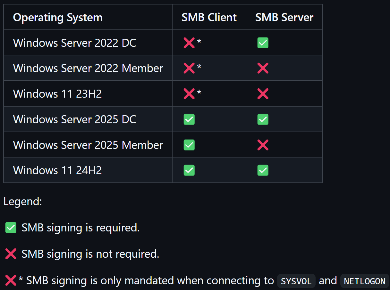The image size is (390, 290).
Task: Click the 'Windows Server 2025 DC' row label
Action: click(x=74, y=119)
